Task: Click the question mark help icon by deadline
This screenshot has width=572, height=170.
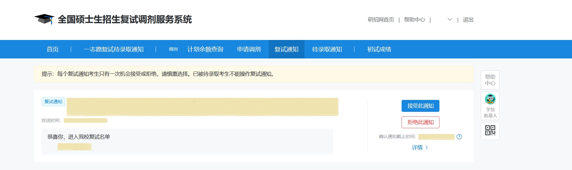Action: pyautogui.click(x=459, y=137)
